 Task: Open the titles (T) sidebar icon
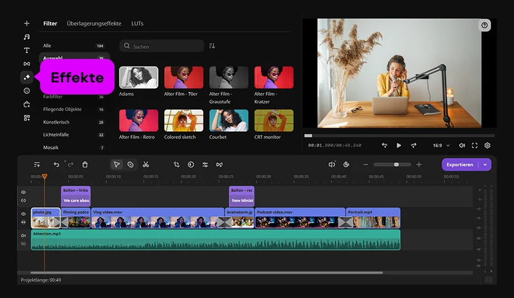click(27, 50)
